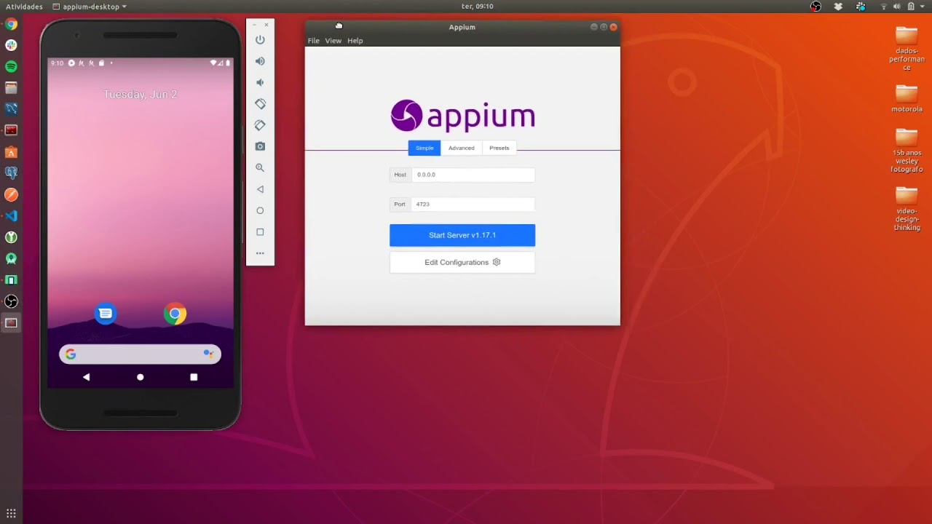Tap the Google Assistant icon in search bar
The height and width of the screenshot is (524, 932).
(209, 354)
